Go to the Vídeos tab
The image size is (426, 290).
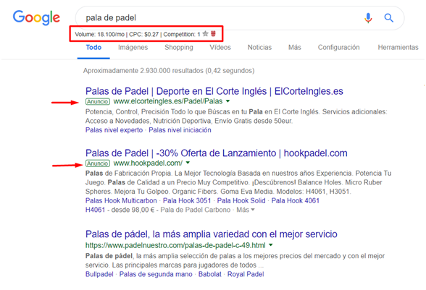(220, 48)
